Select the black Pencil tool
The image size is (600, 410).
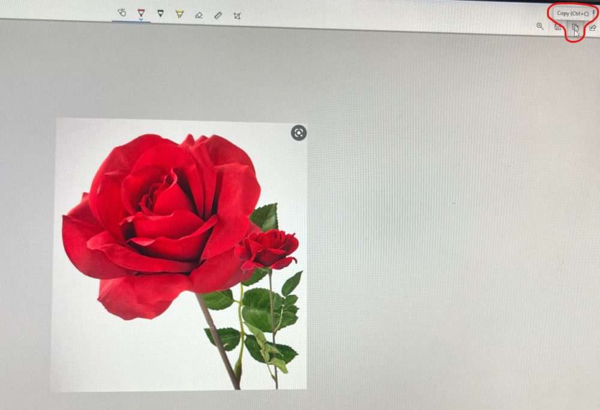[x=160, y=14]
